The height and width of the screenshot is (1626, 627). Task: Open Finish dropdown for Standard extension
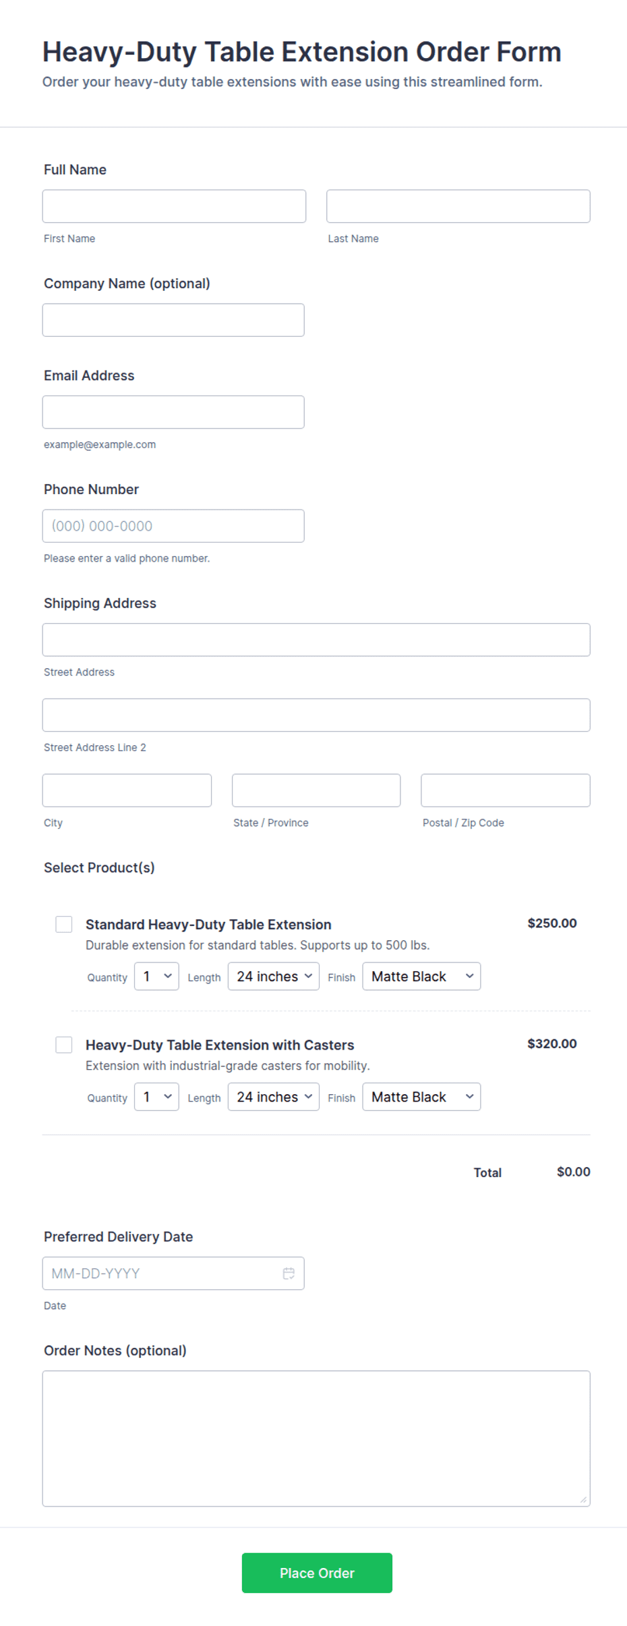[x=421, y=976]
